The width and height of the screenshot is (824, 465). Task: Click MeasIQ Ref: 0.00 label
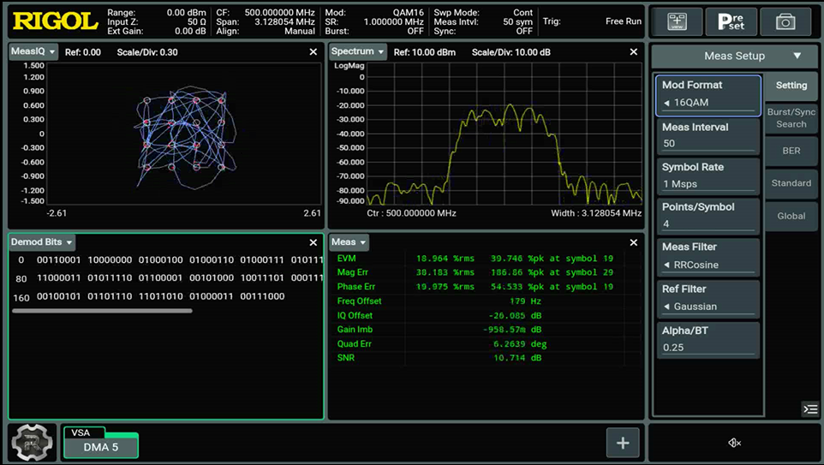point(82,52)
